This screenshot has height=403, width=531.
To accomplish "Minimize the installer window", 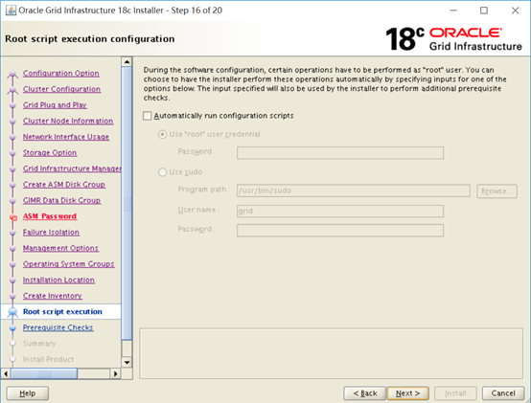I will (x=453, y=11).
